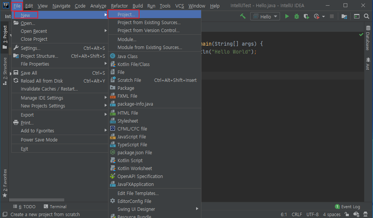The width and height of the screenshot is (373, 218).
Task: Click the IDE hector icon in status bar
Action: (x=365, y=214)
